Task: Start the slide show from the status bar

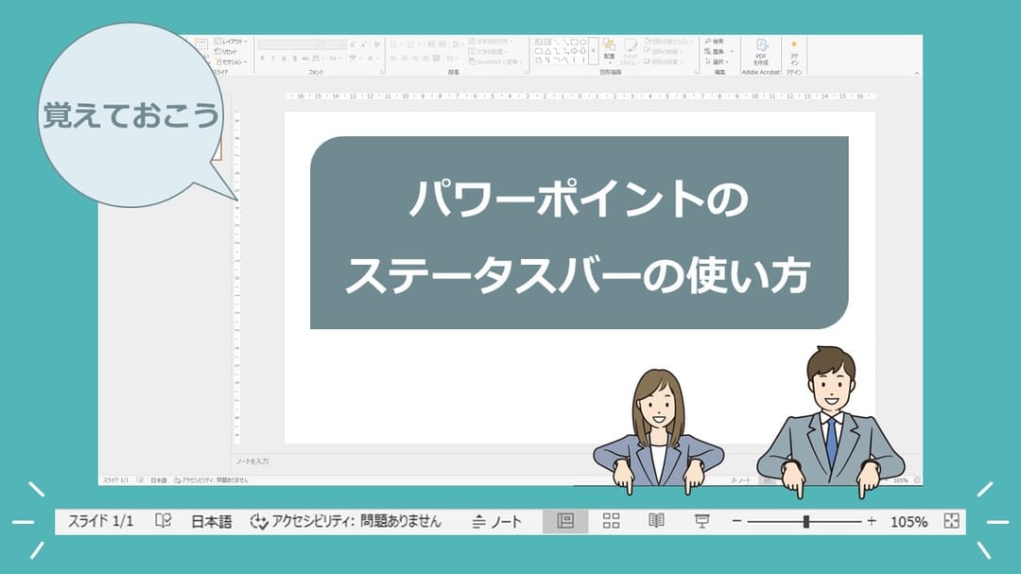Action: click(x=703, y=519)
